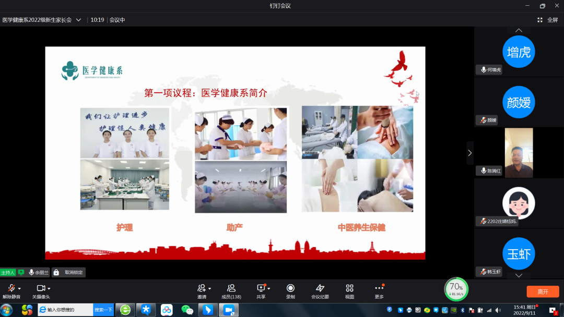Enter 全屏 fullscreen mode
564x317 pixels.
click(547, 20)
